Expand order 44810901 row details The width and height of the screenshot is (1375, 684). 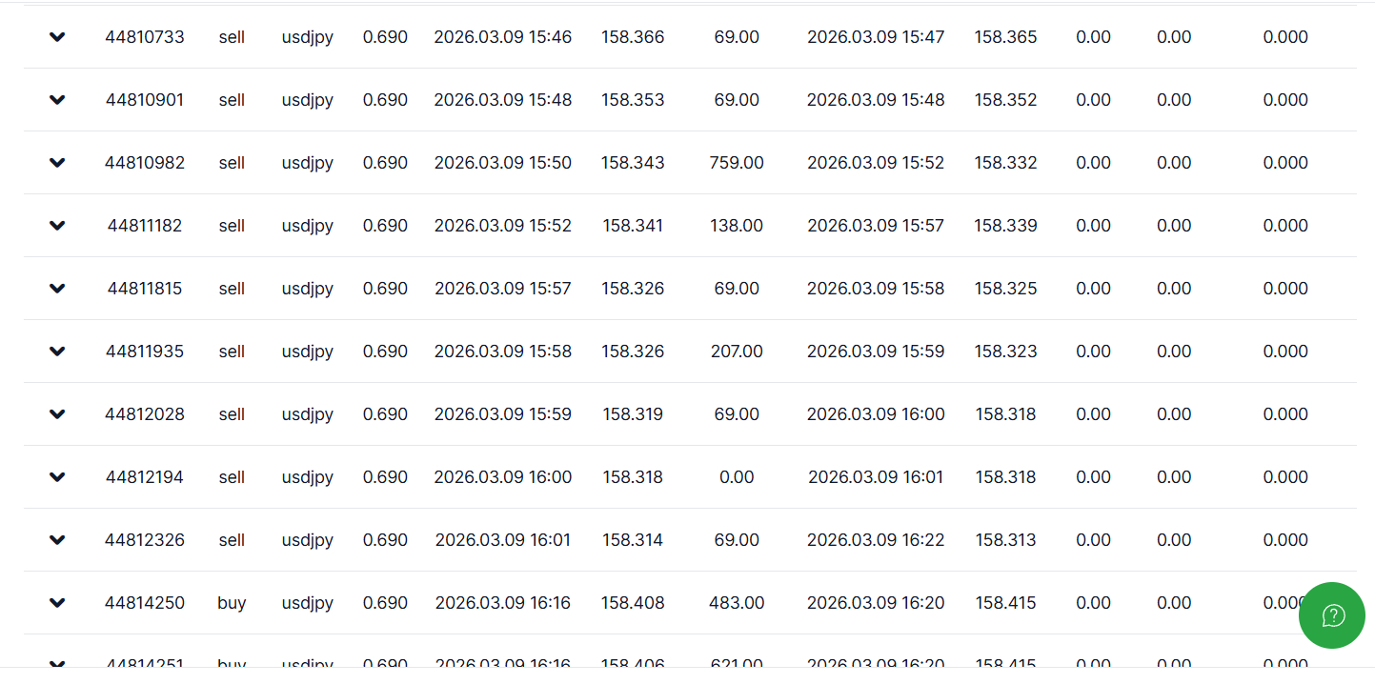[57, 100]
